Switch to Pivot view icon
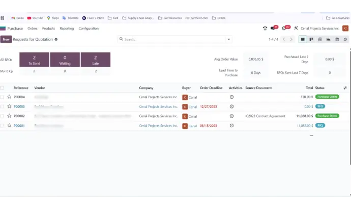Screen dimensions: 351x197 pos(319,39)
